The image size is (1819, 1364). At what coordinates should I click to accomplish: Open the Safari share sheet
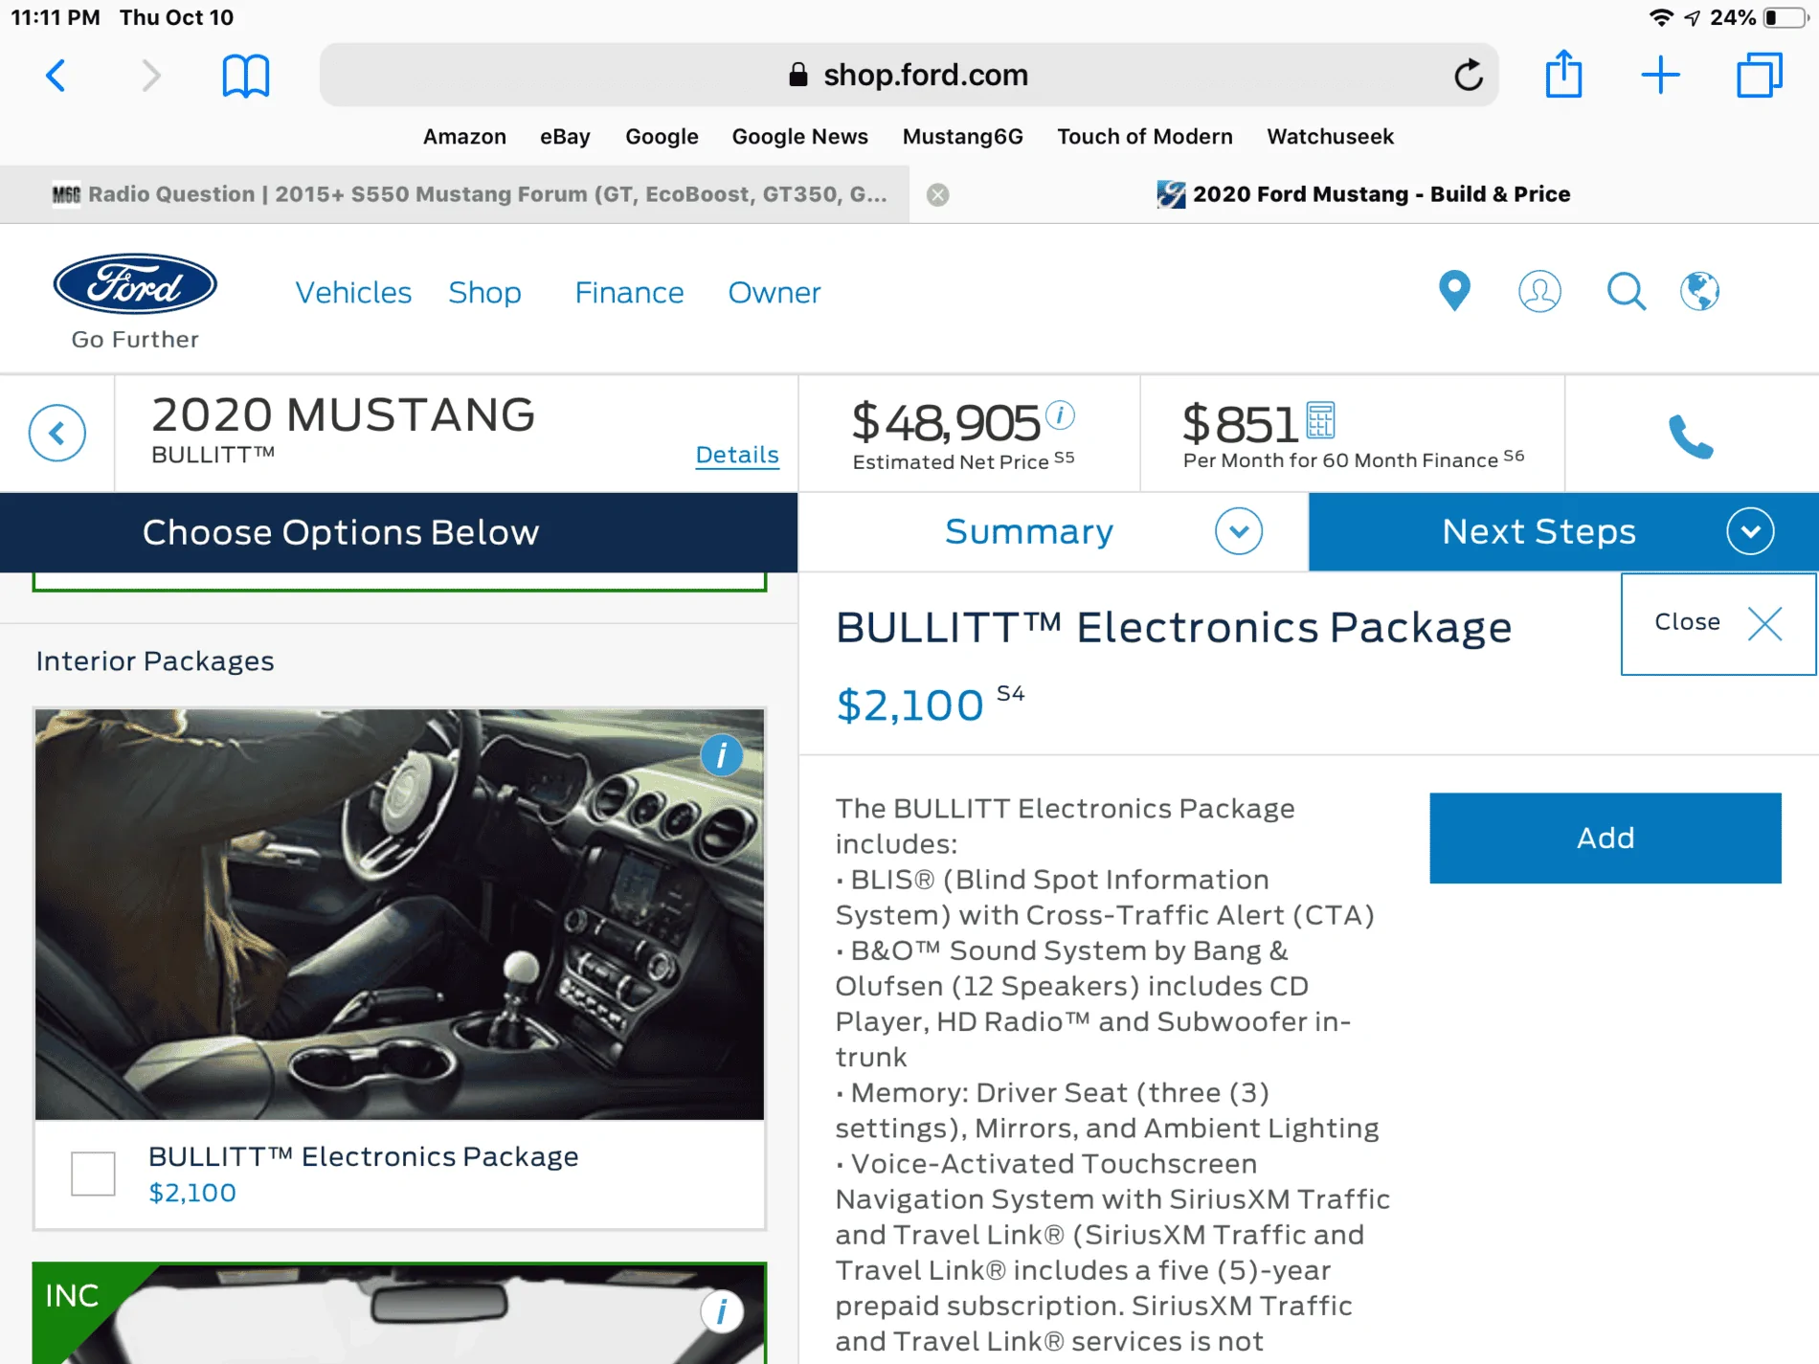1563,73
